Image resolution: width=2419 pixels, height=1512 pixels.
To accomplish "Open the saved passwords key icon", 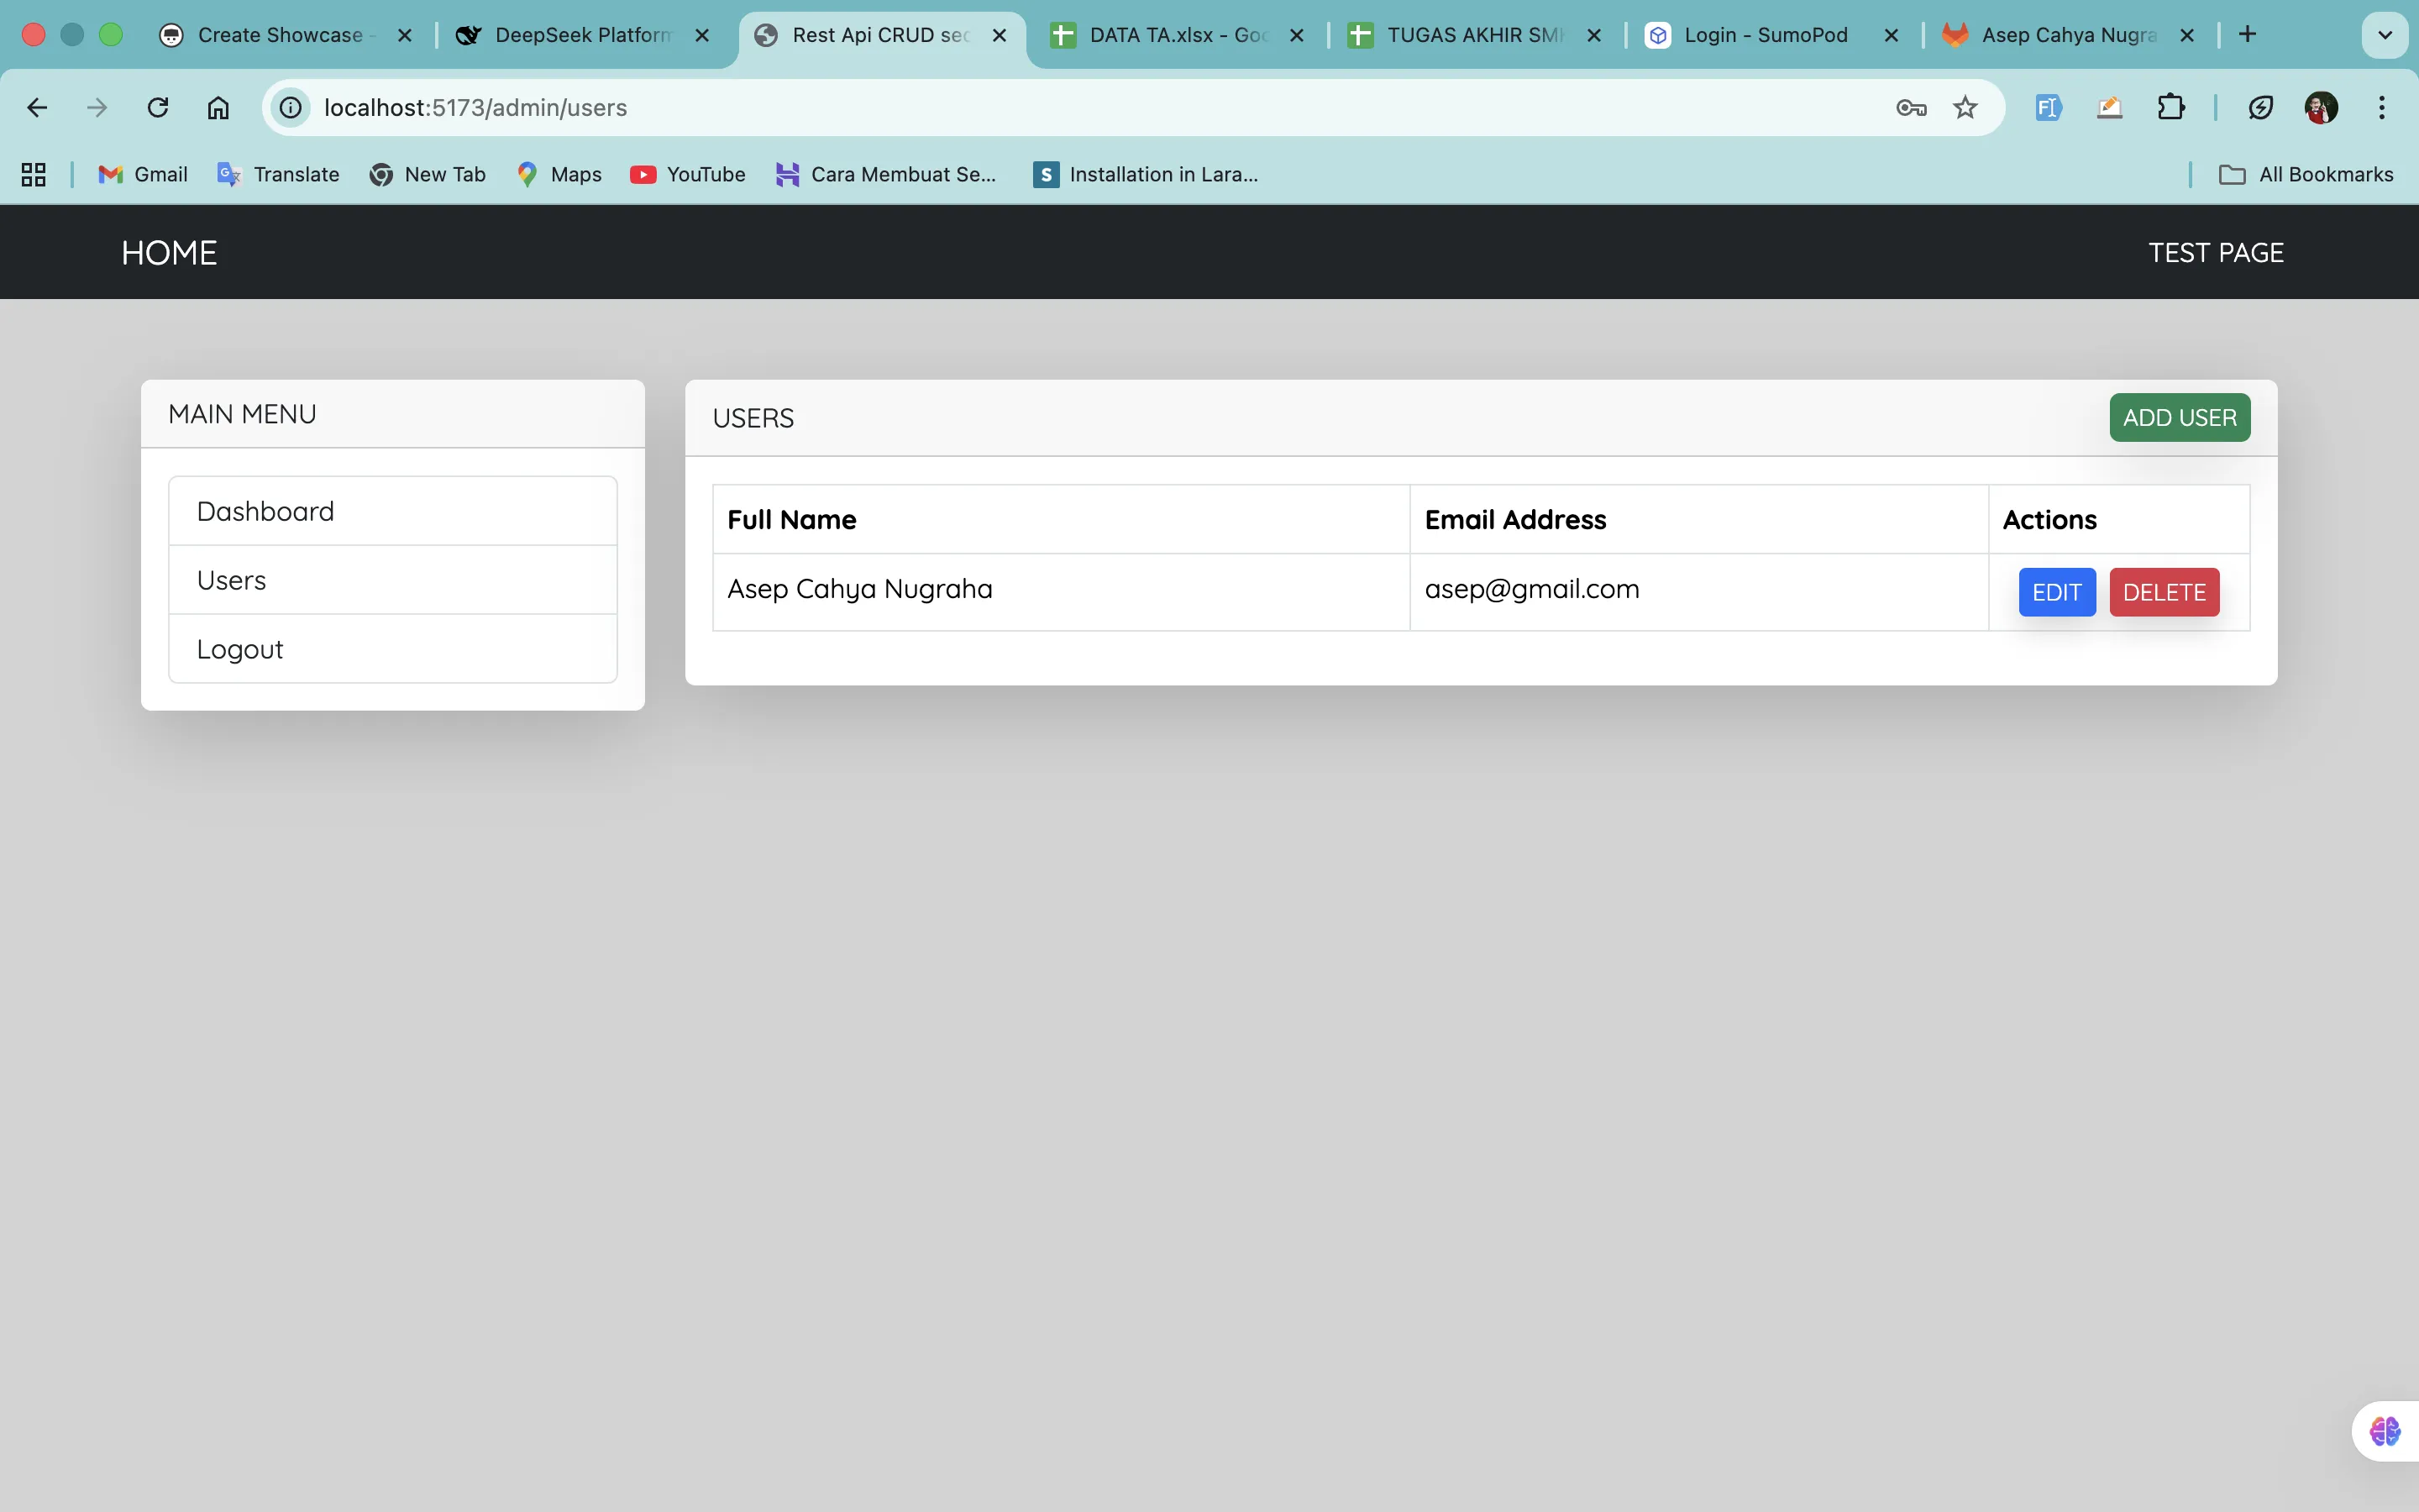I will point(1911,107).
